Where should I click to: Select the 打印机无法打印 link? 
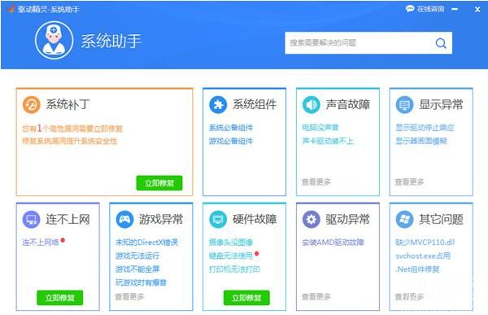pos(234,269)
